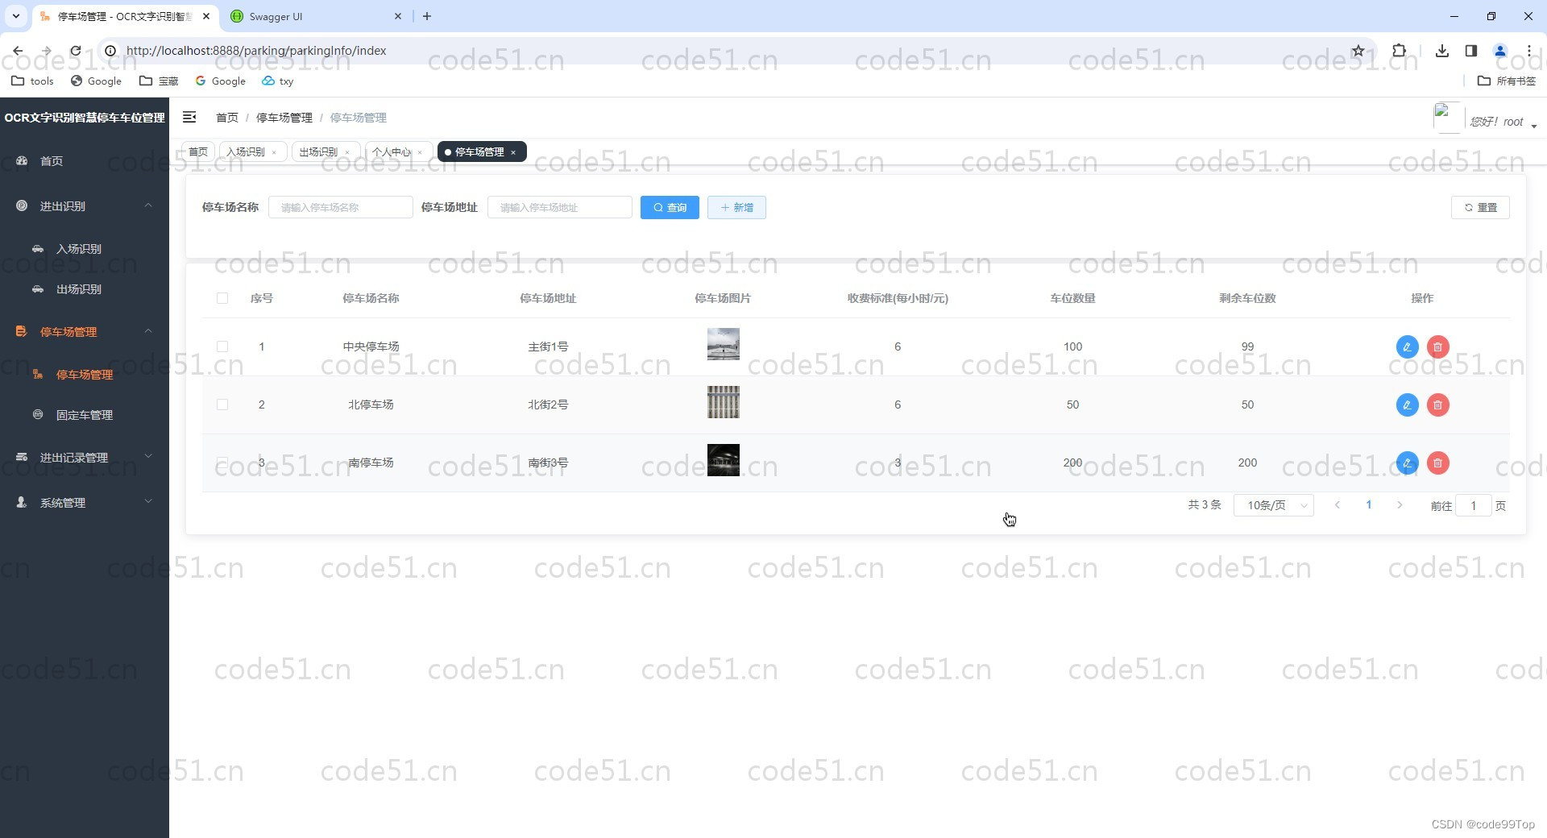Image resolution: width=1547 pixels, height=838 pixels.
Task: Click the 查询 search button
Action: click(x=670, y=208)
